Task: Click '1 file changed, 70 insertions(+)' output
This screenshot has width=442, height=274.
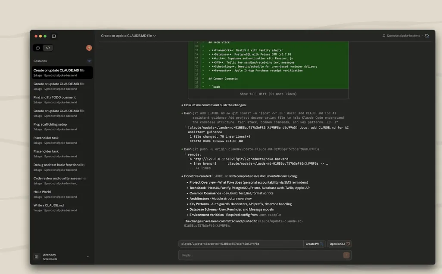Action: [220, 136]
